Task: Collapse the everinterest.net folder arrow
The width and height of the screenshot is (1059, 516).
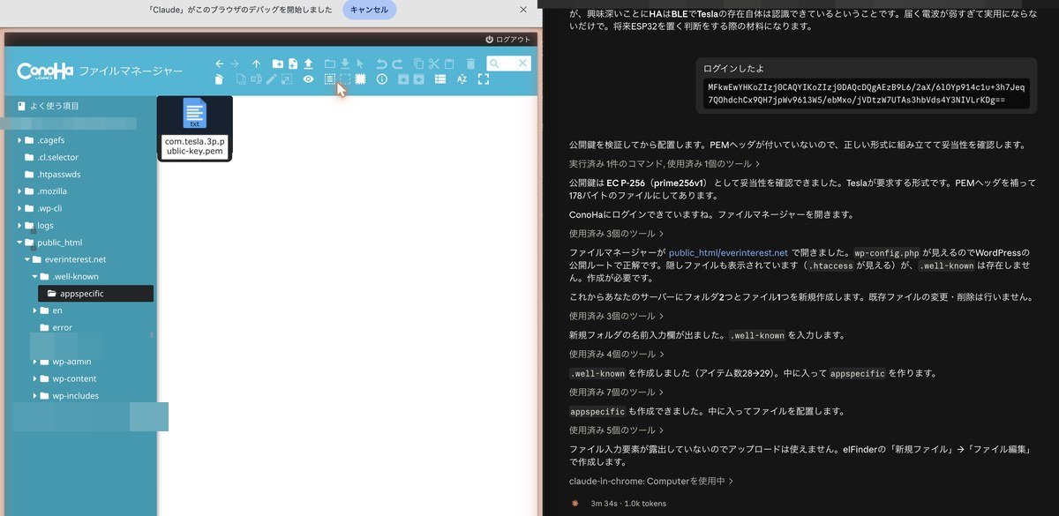Action: 26,259
